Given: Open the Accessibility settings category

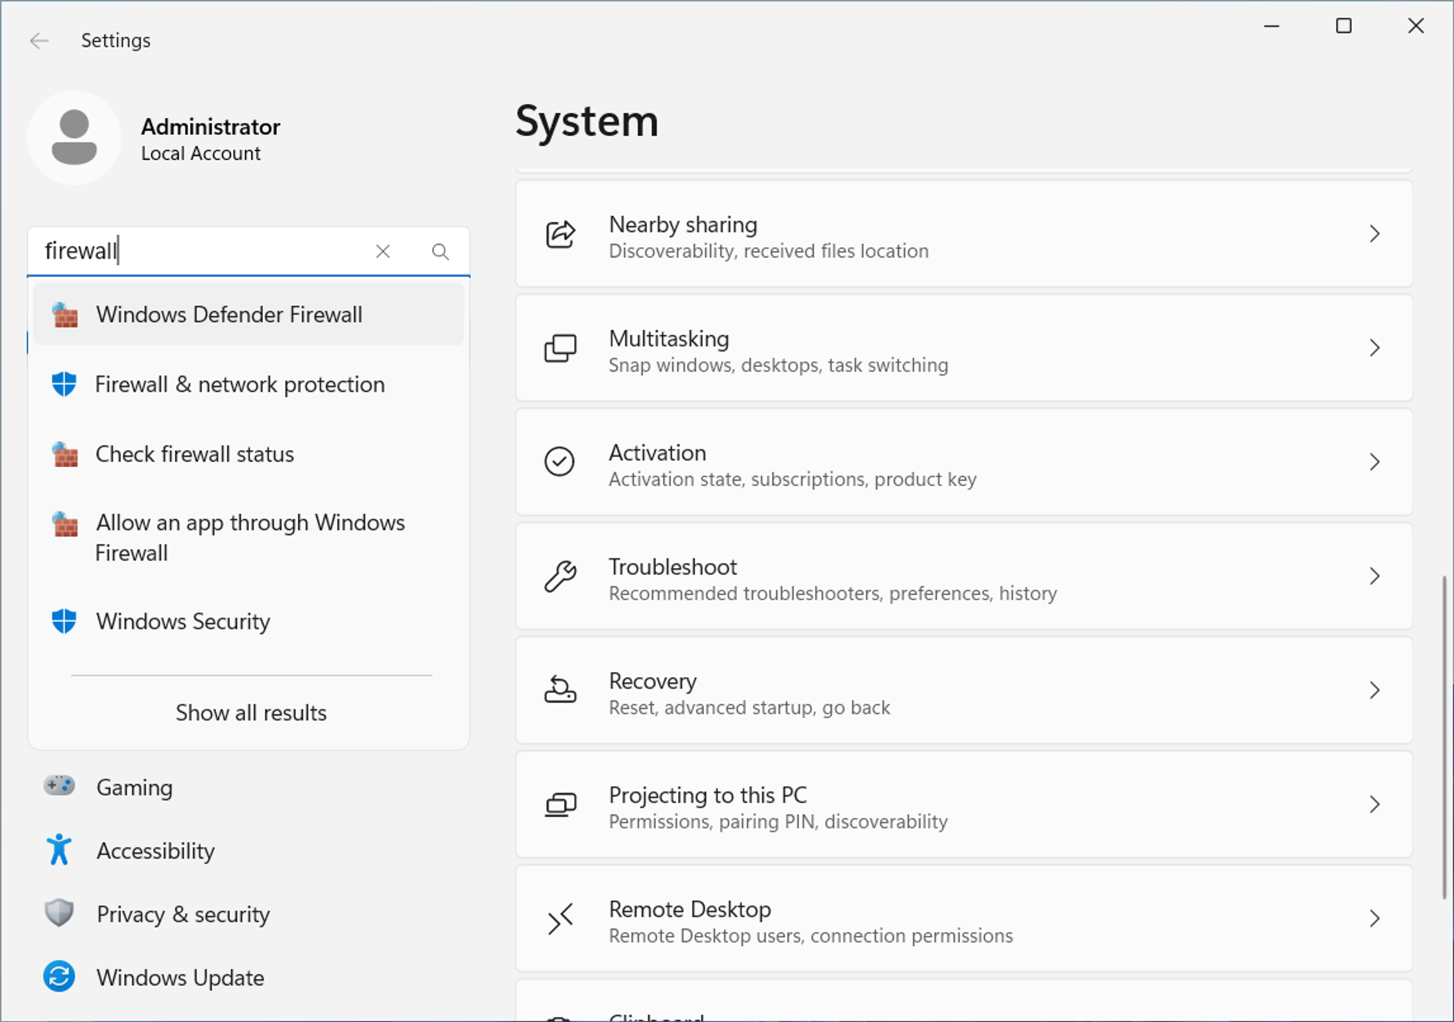Looking at the screenshot, I should (248, 850).
